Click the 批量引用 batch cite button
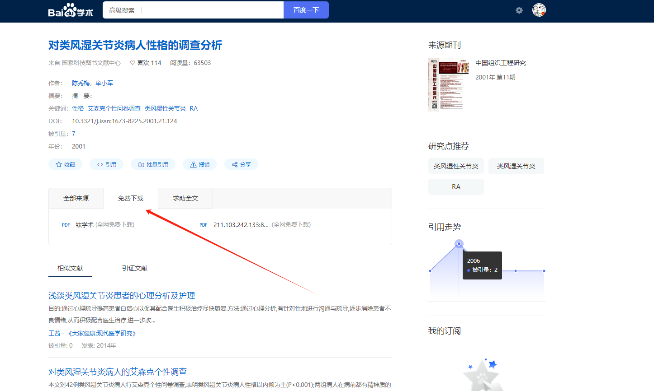Viewport: 654px width, 391px height. pyautogui.click(x=153, y=164)
